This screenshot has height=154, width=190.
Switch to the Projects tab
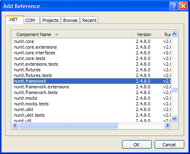[50, 20]
